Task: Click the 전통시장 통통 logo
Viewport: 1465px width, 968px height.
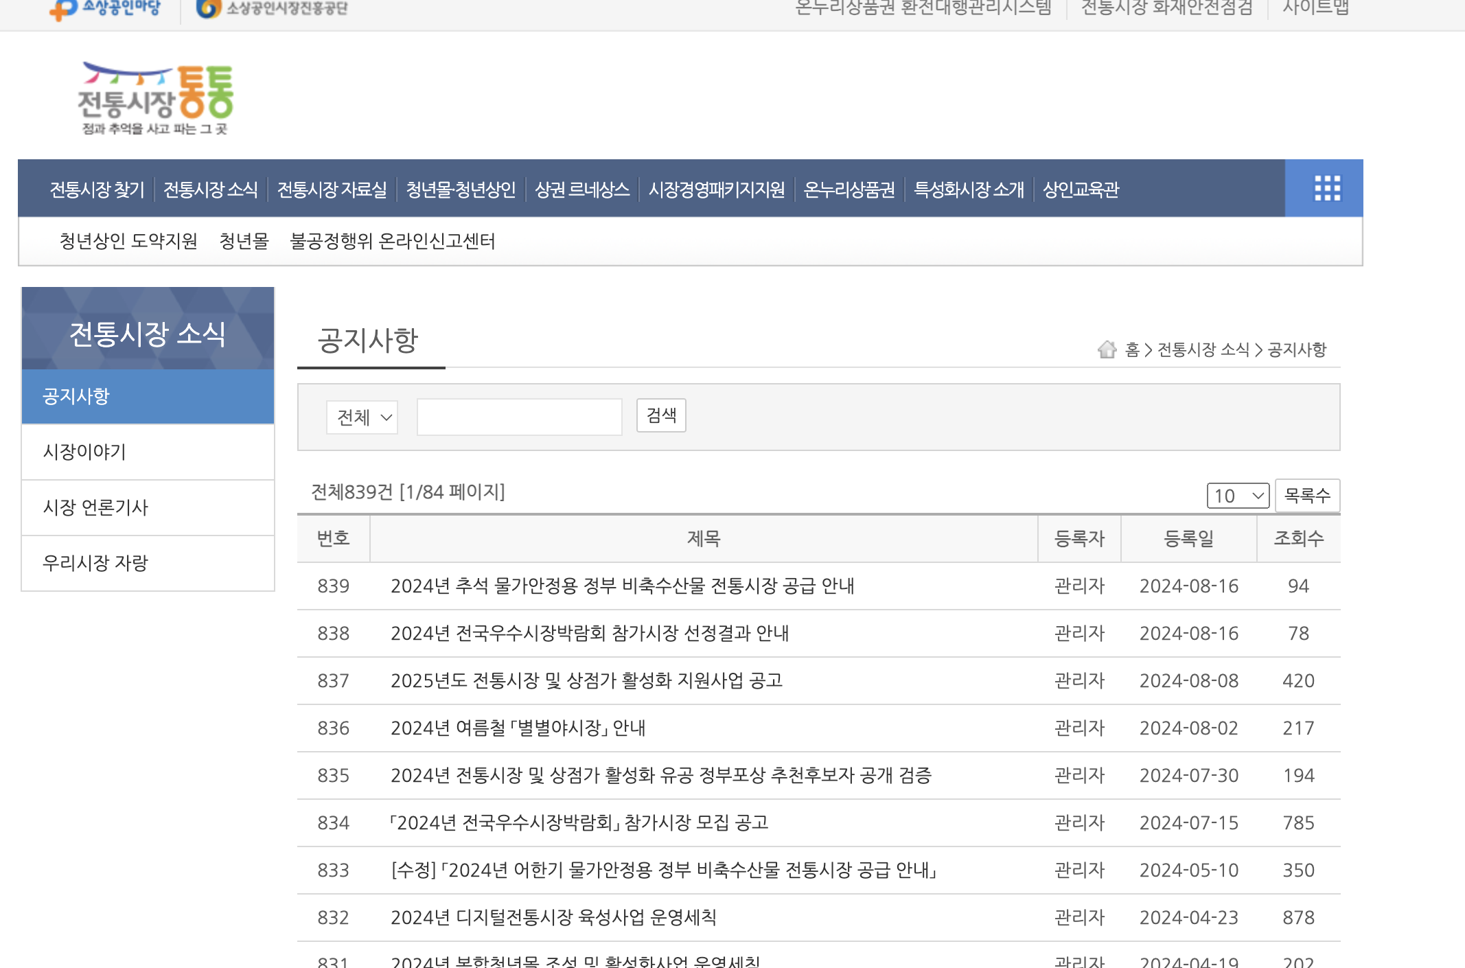Action: click(156, 99)
